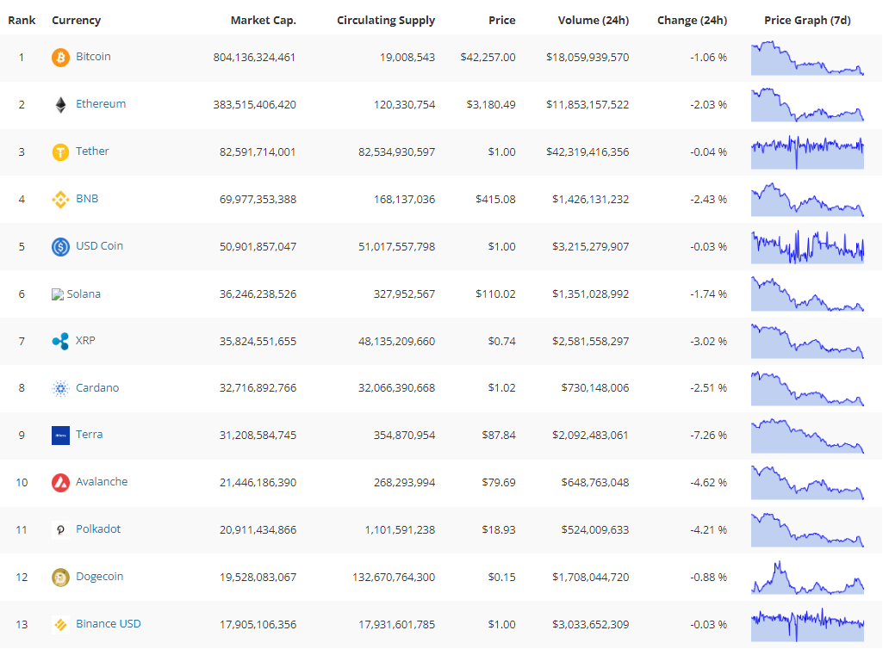Sort by the Volume (24h) column header
Viewport: 889px width, 649px height.
click(594, 21)
